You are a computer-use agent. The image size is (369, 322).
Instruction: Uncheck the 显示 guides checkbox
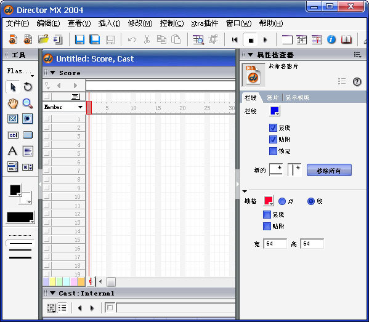[273, 128]
